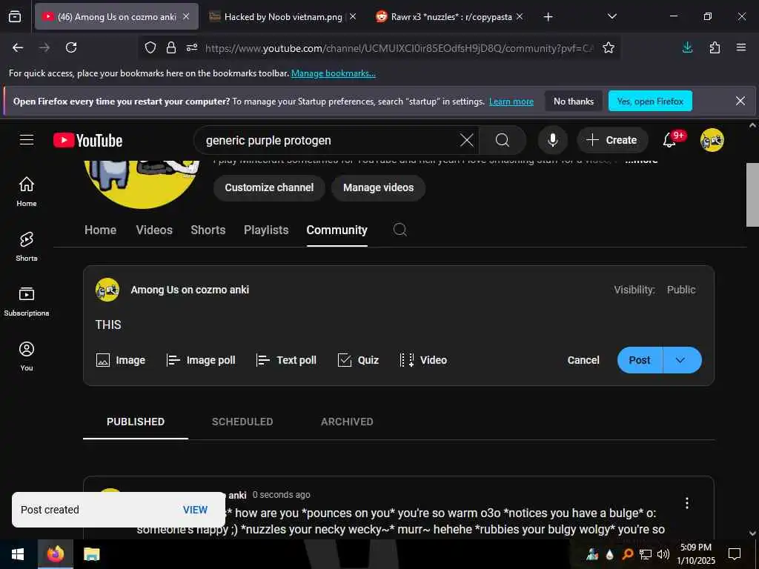Attach a Video to the post

(x=423, y=360)
